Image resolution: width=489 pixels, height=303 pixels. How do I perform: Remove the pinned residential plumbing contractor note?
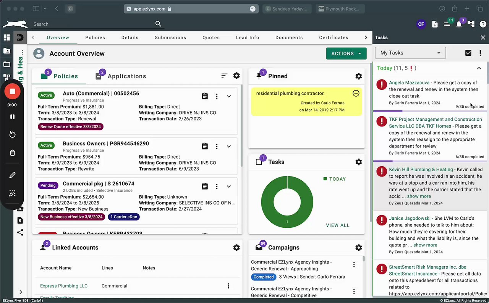pyautogui.click(x=356, y=93)
